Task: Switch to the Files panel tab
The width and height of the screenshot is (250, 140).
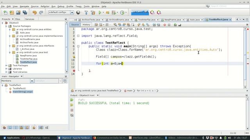Action: (18, 19)
